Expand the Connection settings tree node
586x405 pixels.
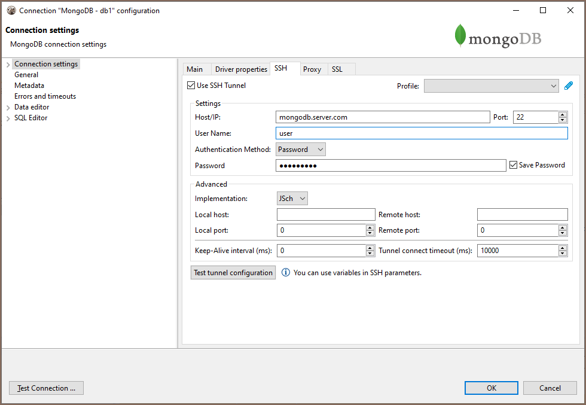[8, 65]
